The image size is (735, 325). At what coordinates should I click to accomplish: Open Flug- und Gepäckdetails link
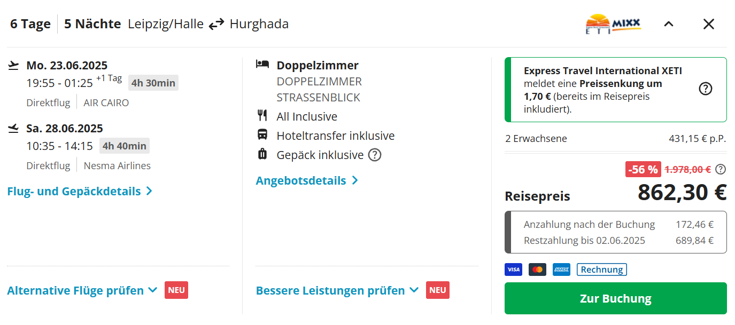click(80, 191)
